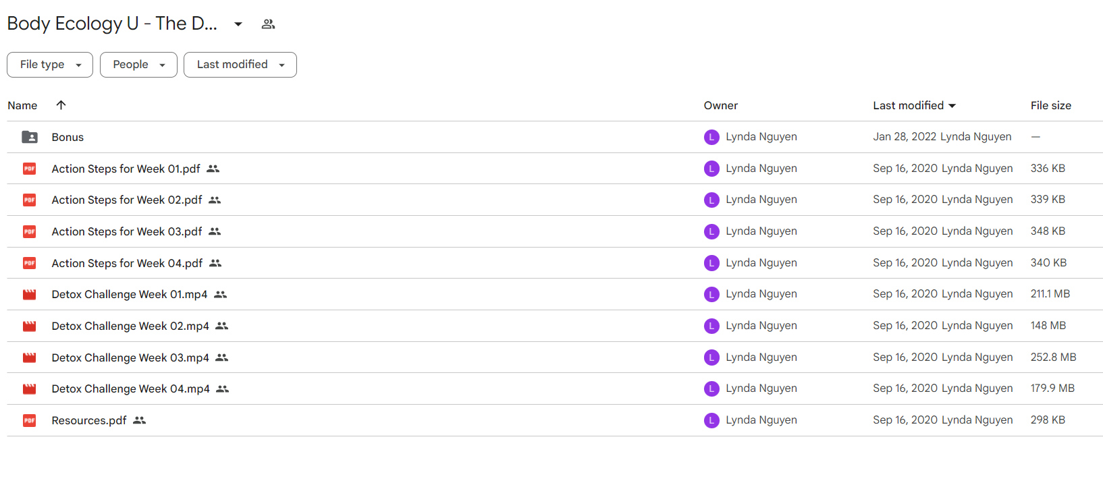Click shared icon beside Action Steps Week 03.pdf
The height and width of the screenshot is (487, 1103).
[x=215, y=231]
